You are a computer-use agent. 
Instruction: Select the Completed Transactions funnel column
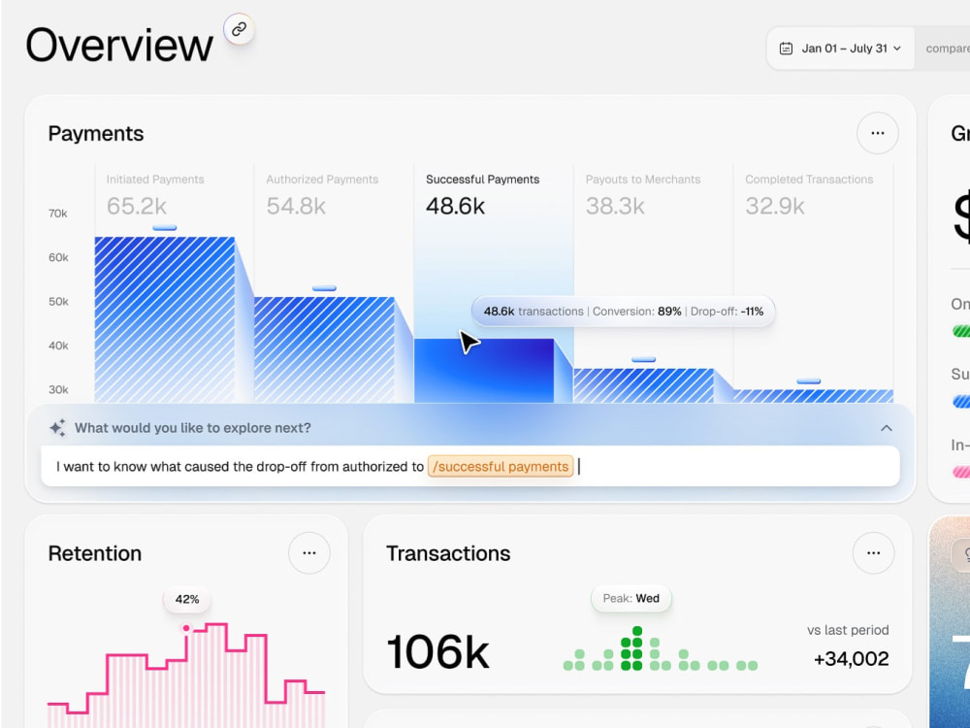point(813,283)
